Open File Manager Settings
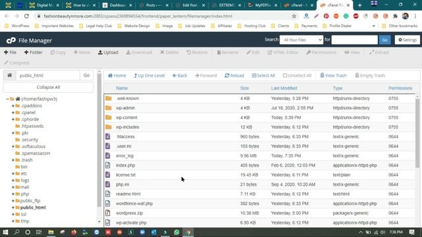This screenshot has width=422, height=237. pos(407,39)
